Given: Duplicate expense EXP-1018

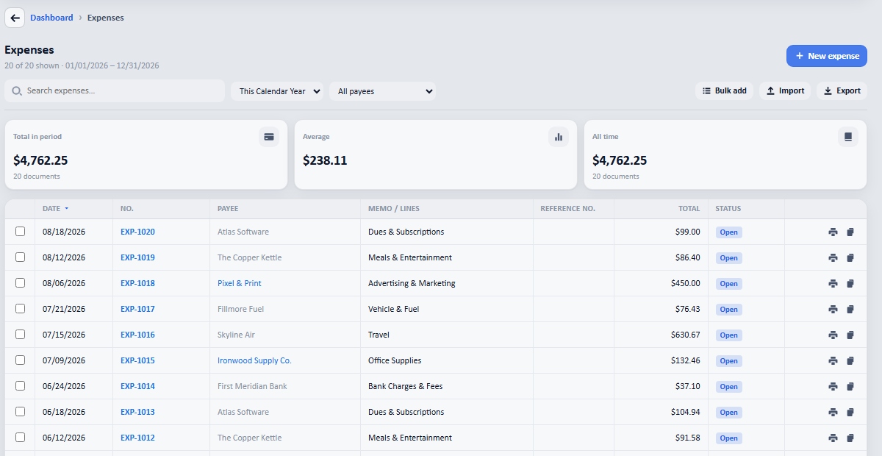Looking at the screenshot, I should (850, 284).
